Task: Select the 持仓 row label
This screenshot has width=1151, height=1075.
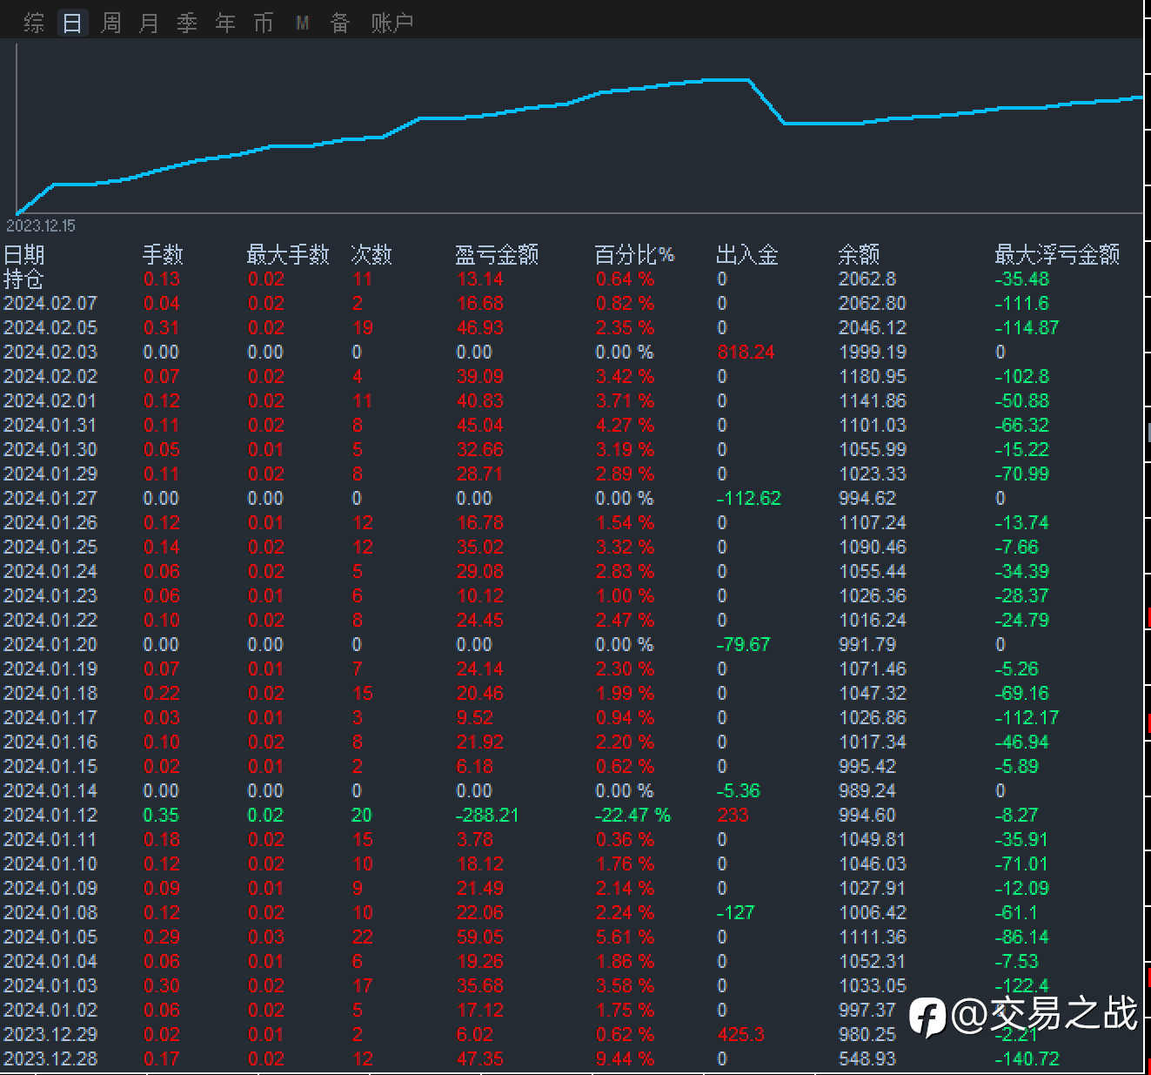Action: [x=23, y=279]
